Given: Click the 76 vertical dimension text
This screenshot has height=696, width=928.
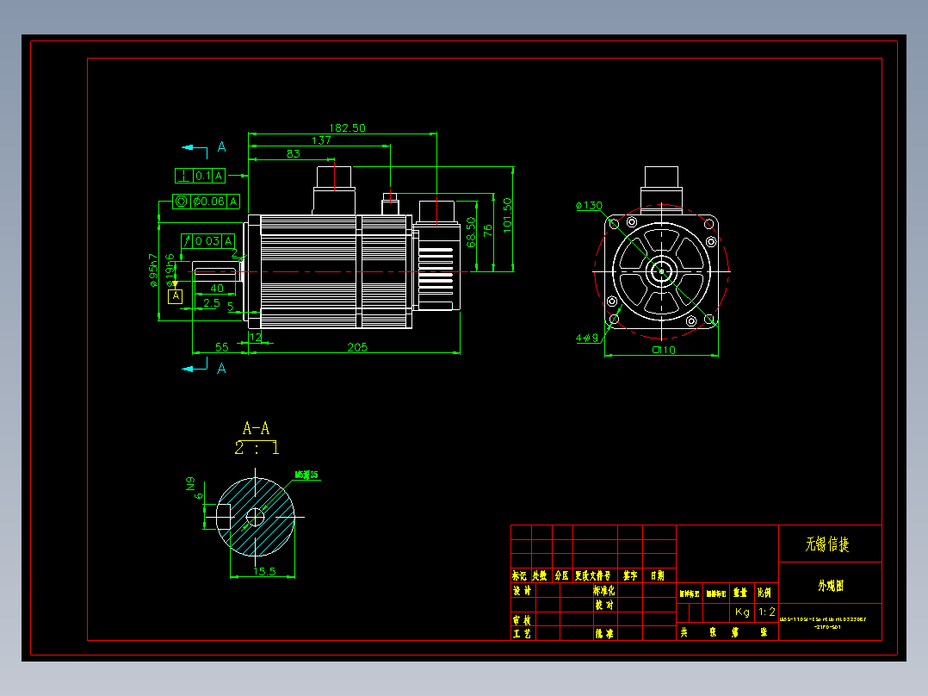Looking at the screenshot, I should tap(487, 230).
